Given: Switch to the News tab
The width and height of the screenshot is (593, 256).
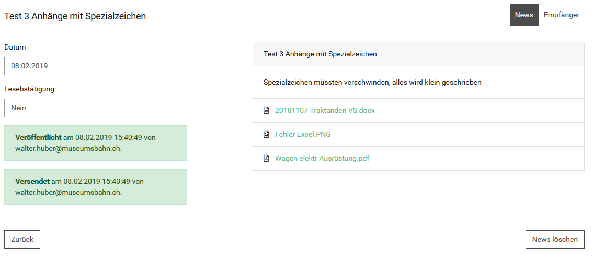Looking at the screenshot, I should click(523, 15).
